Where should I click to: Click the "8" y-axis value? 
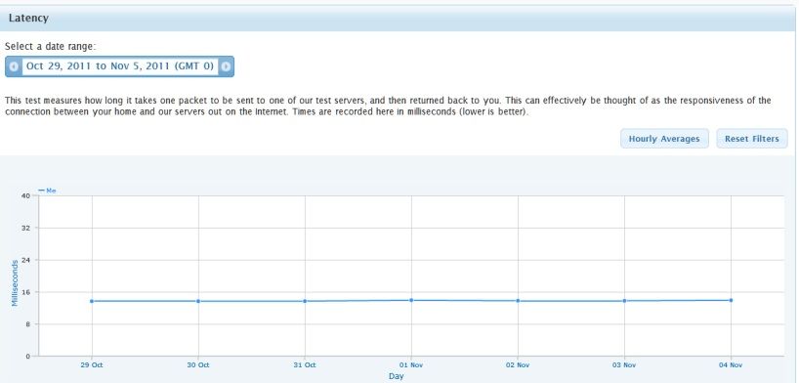click(x=29, y=324)
